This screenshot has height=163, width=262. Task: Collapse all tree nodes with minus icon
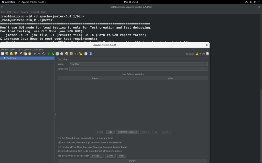39,54
